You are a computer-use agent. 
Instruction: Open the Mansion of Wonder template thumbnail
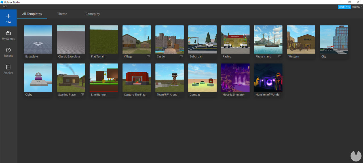pyautogui.click(x=268, y=78)
